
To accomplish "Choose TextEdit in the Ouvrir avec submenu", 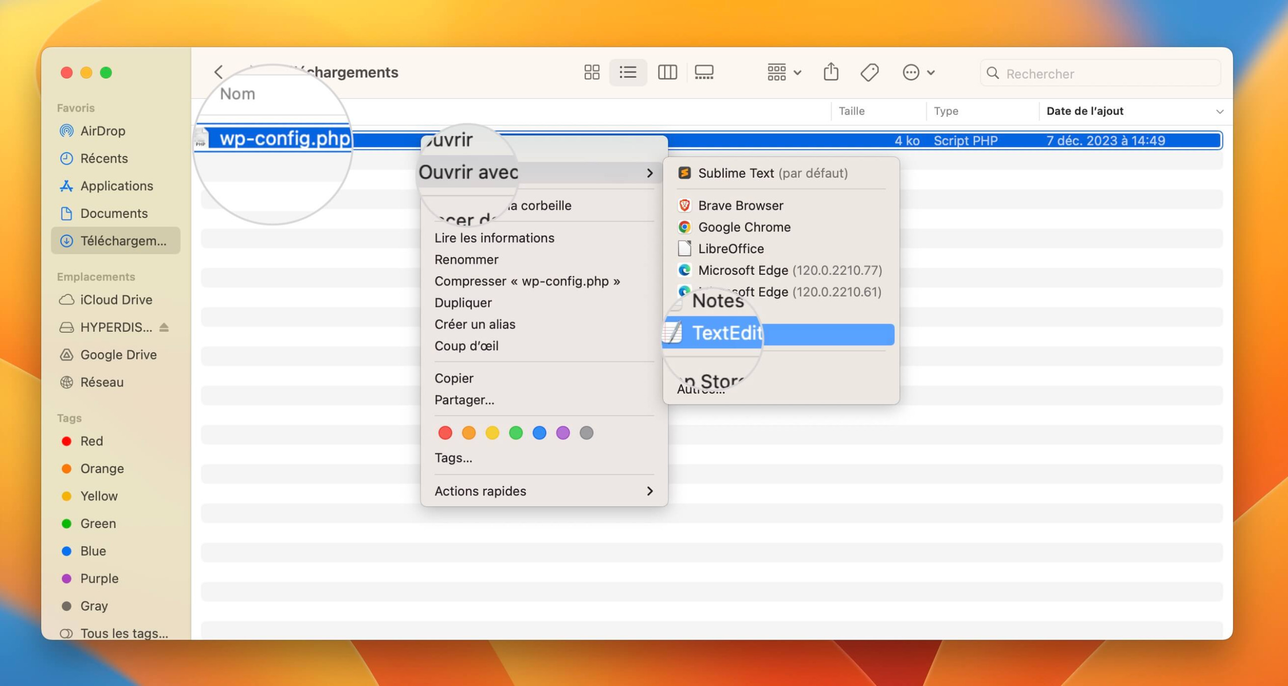I will 779,334.
